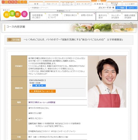This screenshot has height=140, width=138.
Task: Click the メニュー row header
Action: point(19,120)
